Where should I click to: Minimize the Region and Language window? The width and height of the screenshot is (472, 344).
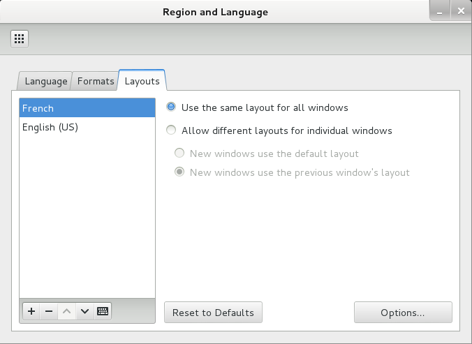(437, 11)
